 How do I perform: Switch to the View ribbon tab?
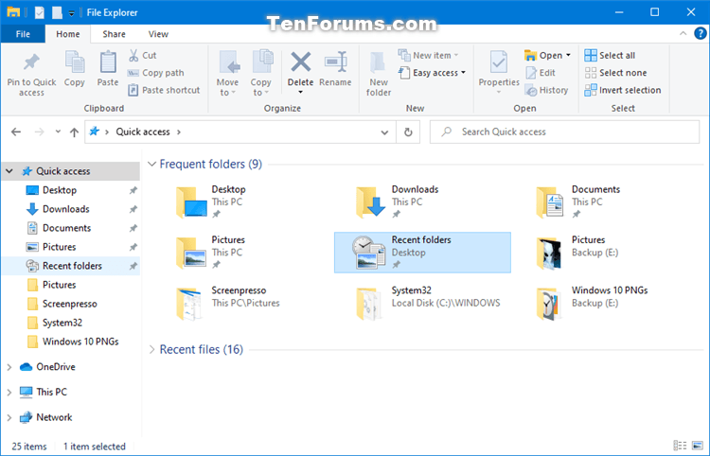pyautogui.click(x=158, y=34)
